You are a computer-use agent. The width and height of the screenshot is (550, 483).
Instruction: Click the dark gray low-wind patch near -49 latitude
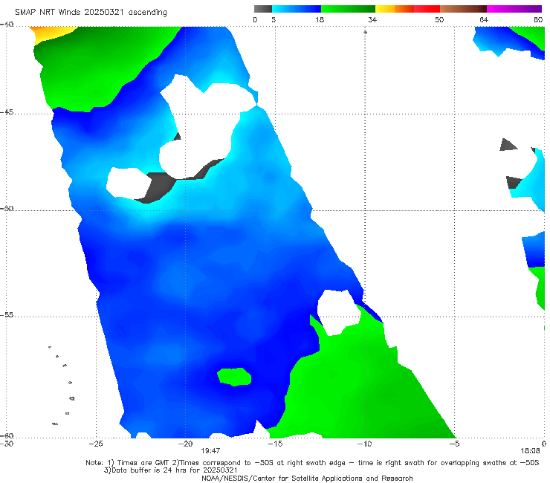(158, 187)
